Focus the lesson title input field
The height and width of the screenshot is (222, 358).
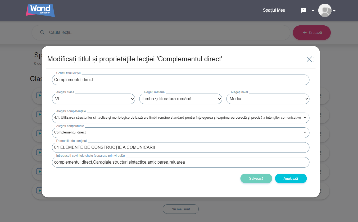(x=180, y=80)
